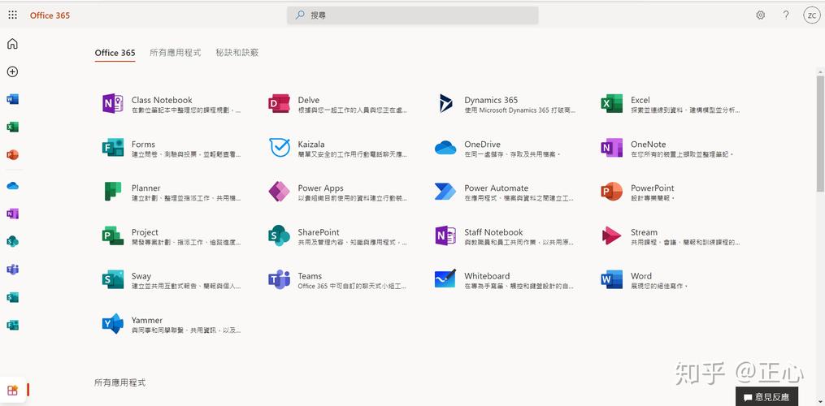Launch the Yammer app tile
The image size is (825, 406).
click(x=172, y=324)
